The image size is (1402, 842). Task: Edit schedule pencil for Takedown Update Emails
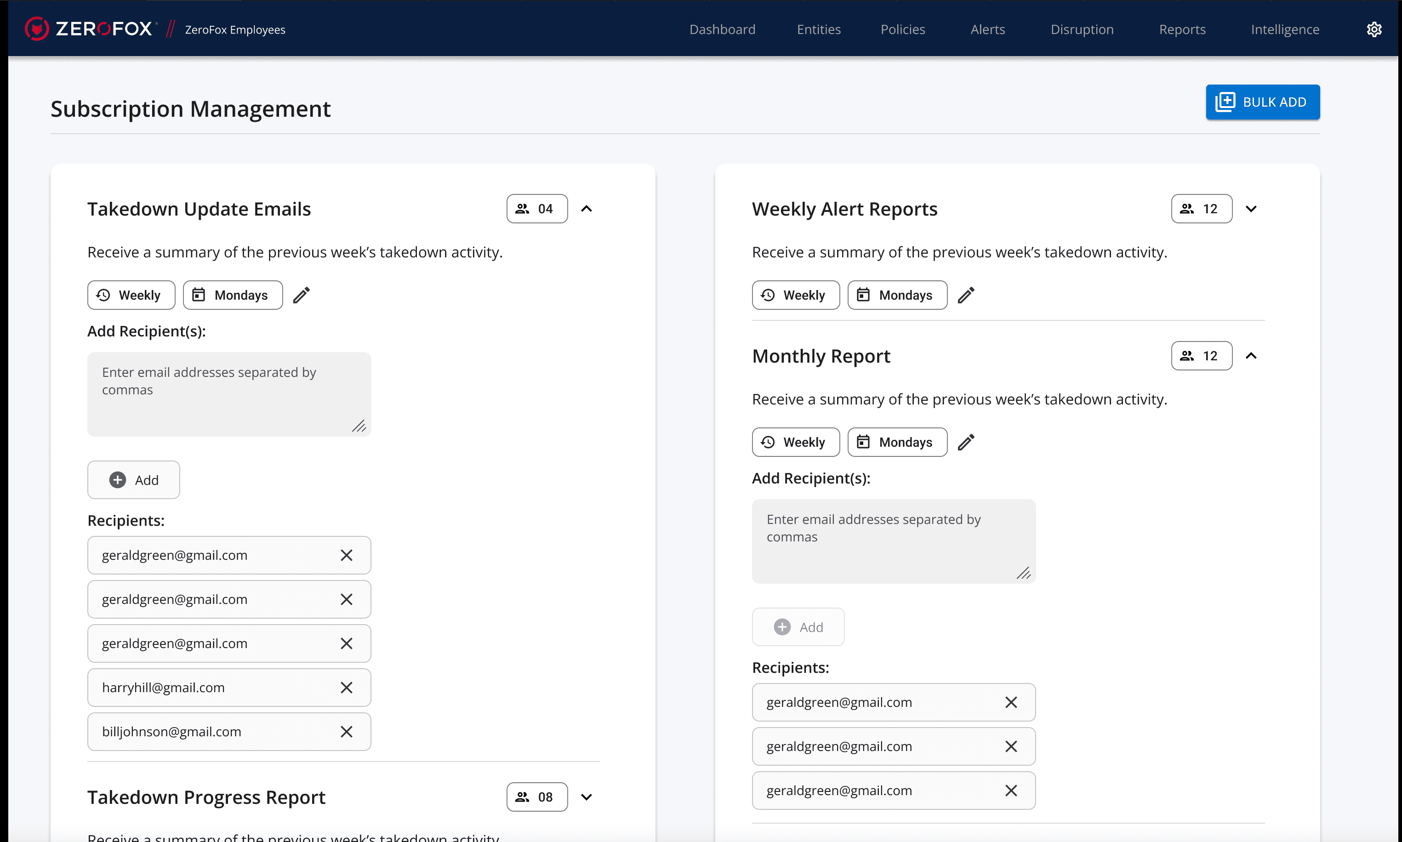point(301,295)
